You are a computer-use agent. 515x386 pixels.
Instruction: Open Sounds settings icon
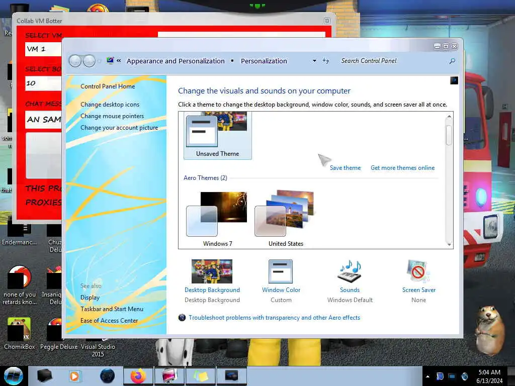[350, 271]
